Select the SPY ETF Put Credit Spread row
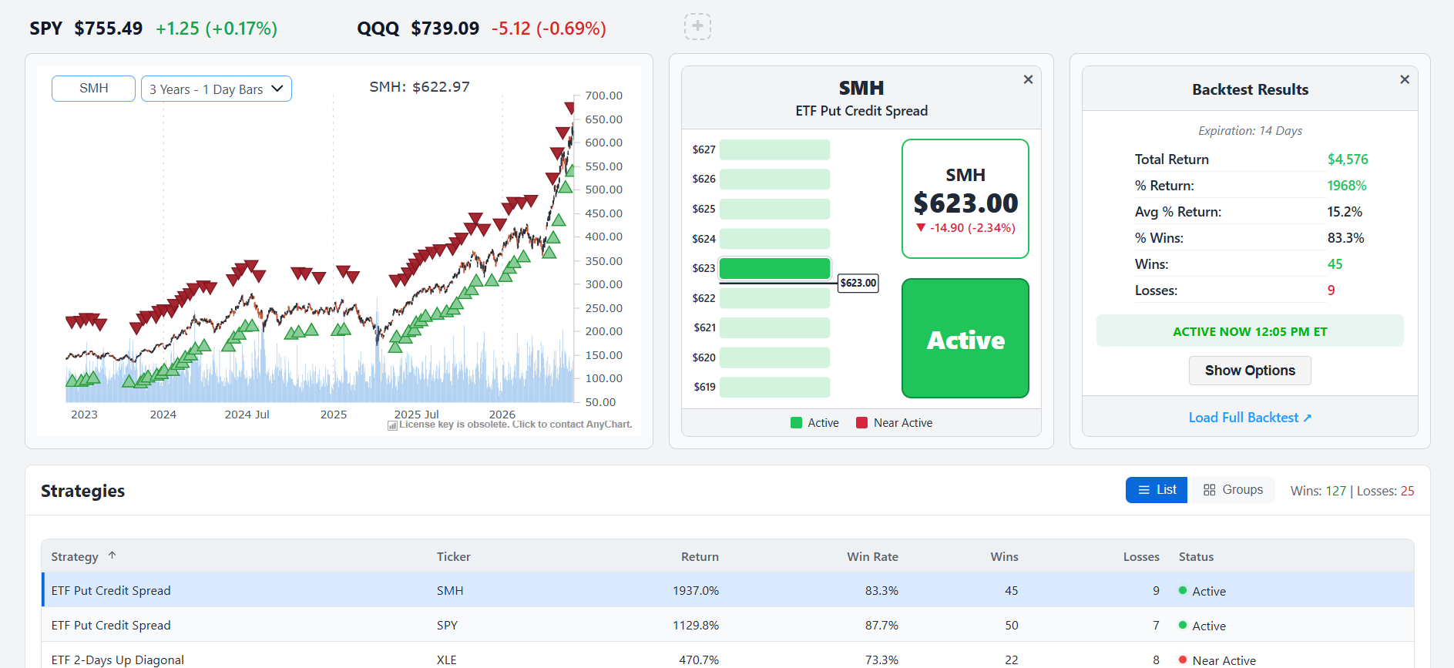The height and width of the screenshot is (668, 1454). (x=727, y=625)
